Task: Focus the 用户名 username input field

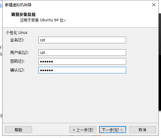Action: coord(82,52)
